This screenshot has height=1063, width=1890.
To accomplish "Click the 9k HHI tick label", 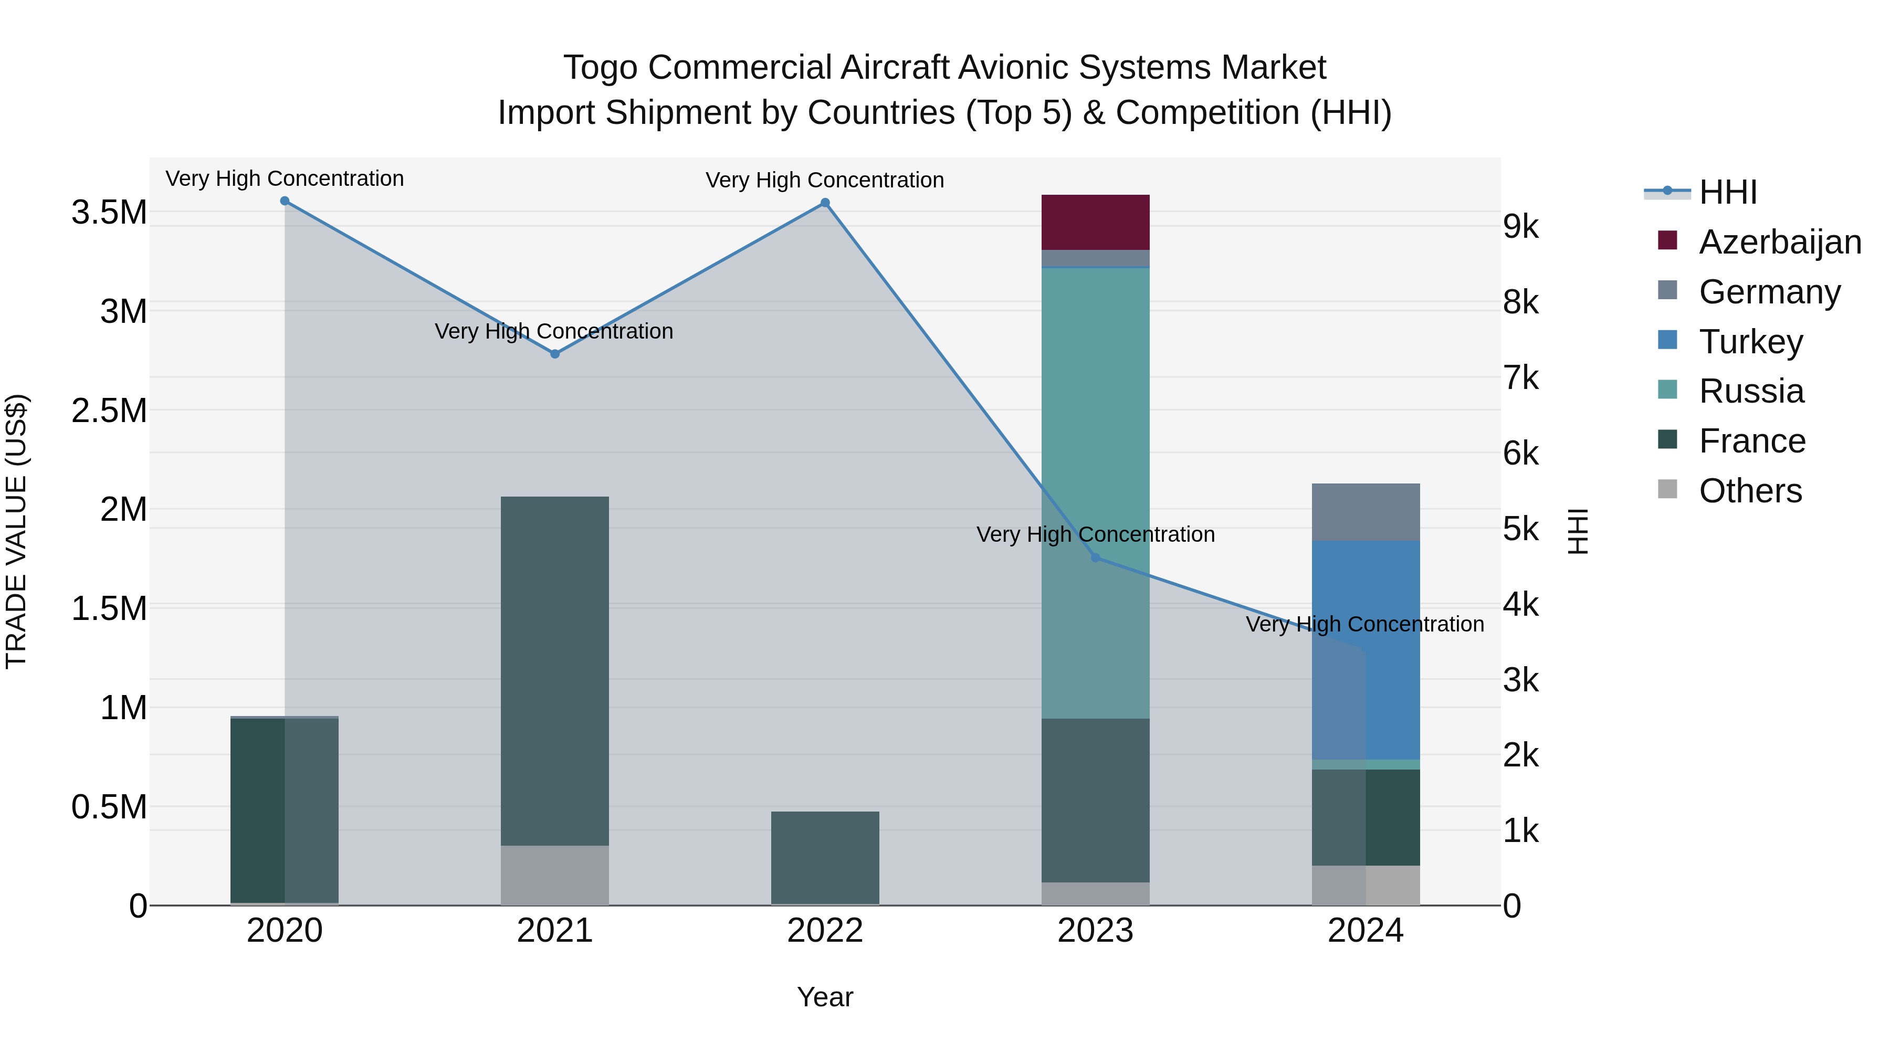I will pos(1521,227).
